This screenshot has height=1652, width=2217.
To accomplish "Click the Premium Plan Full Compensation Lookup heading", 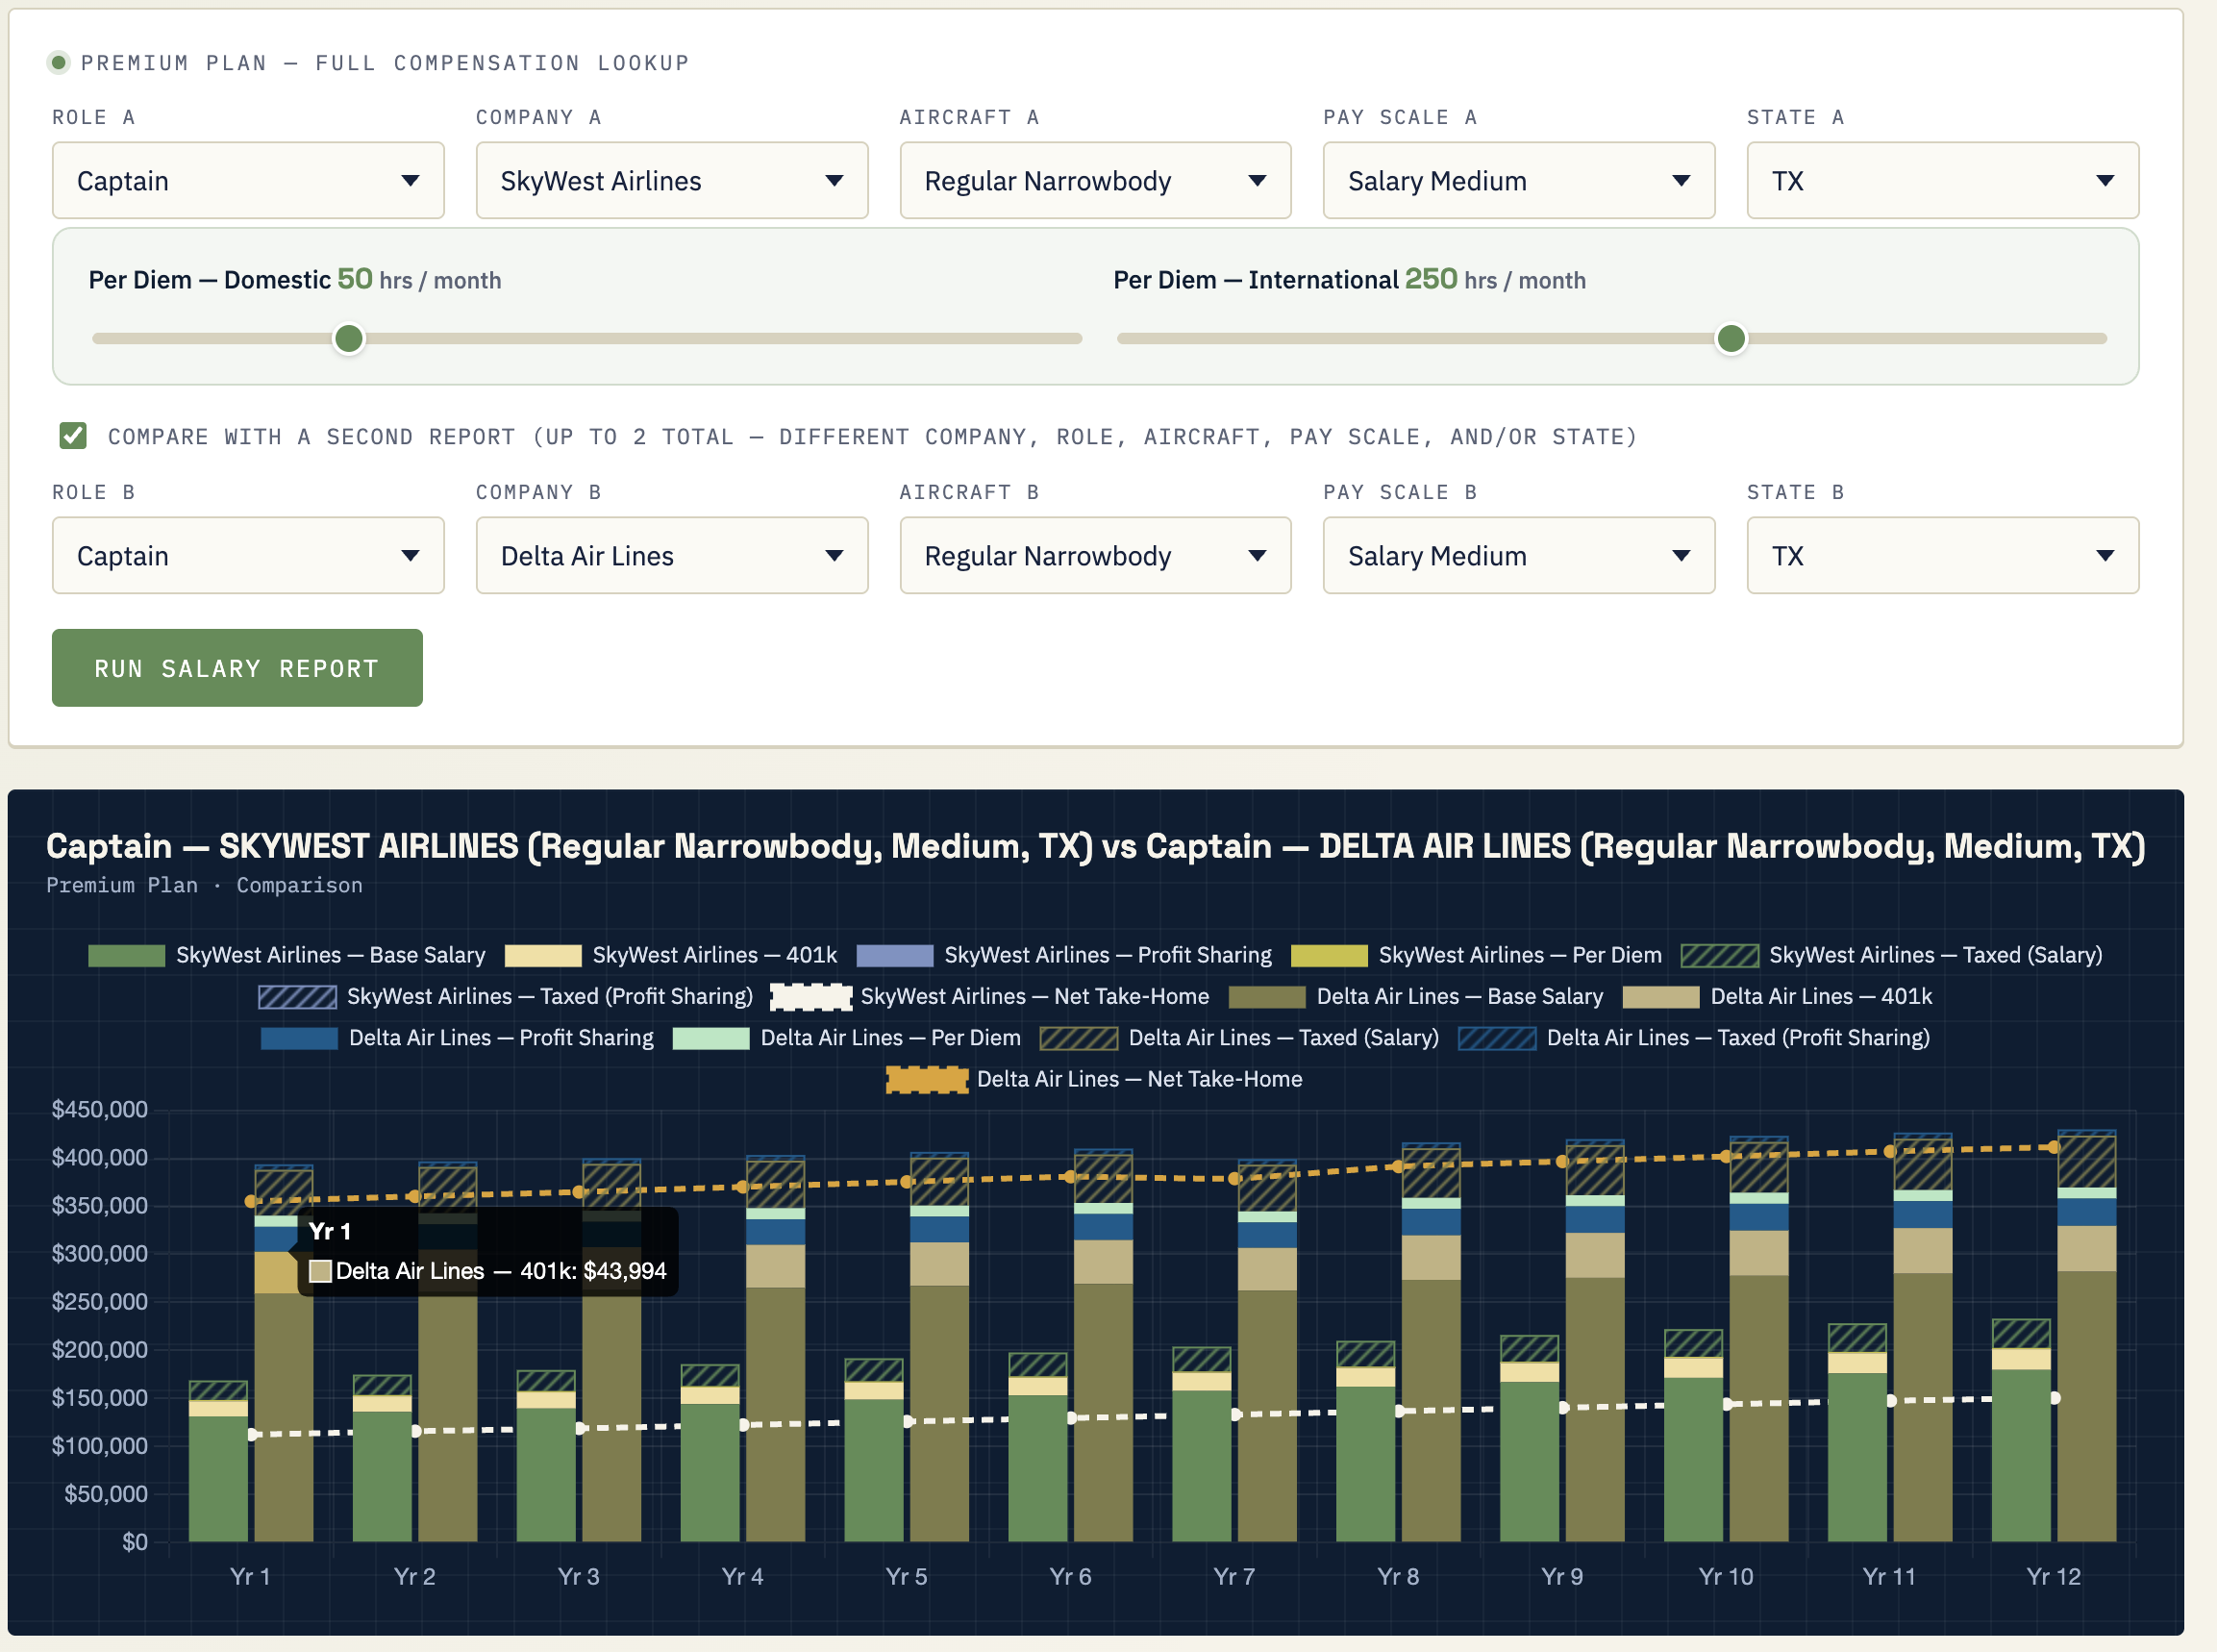I will 385,63.
